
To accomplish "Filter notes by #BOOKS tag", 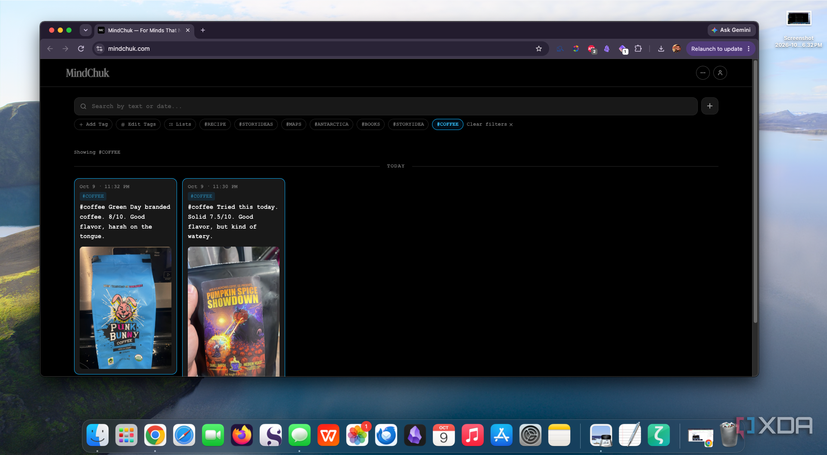I will click(370, 124).
